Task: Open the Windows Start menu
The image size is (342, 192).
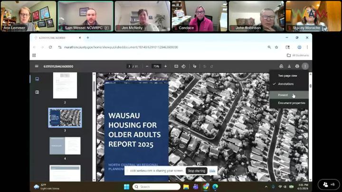Action: pos(126,187)
